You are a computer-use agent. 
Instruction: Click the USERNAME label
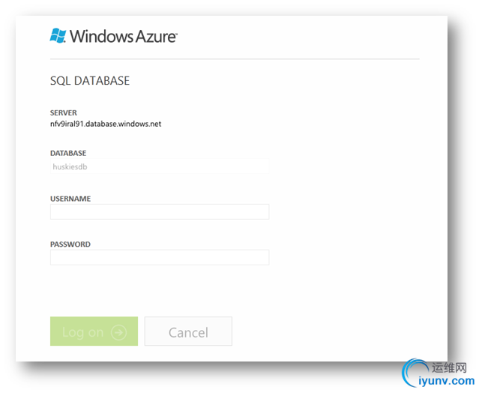[70, 199]
